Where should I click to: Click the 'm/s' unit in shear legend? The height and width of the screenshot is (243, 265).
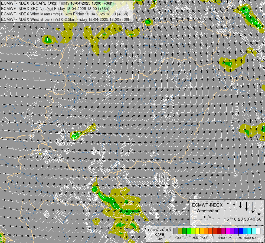coord(207,217)
